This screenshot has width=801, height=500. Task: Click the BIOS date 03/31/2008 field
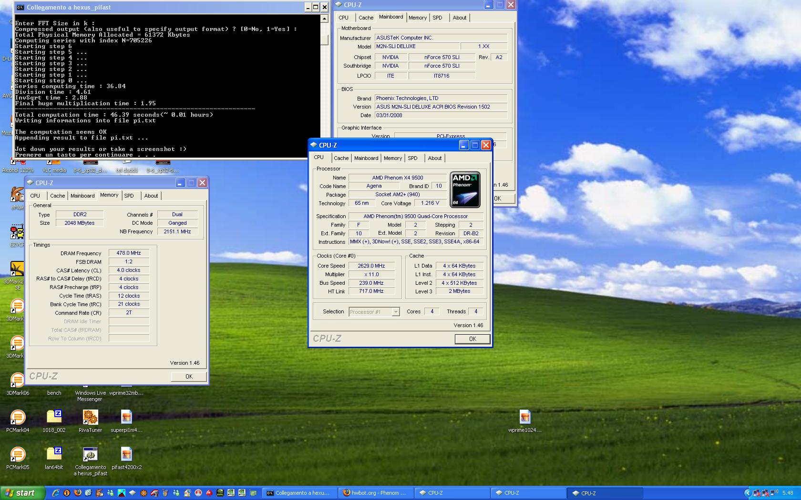point(441,115)
